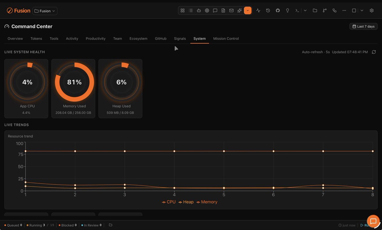The image size is (382, 230).
Task: Expand the orange chevron dropdown button
Action: coord(248,11)
